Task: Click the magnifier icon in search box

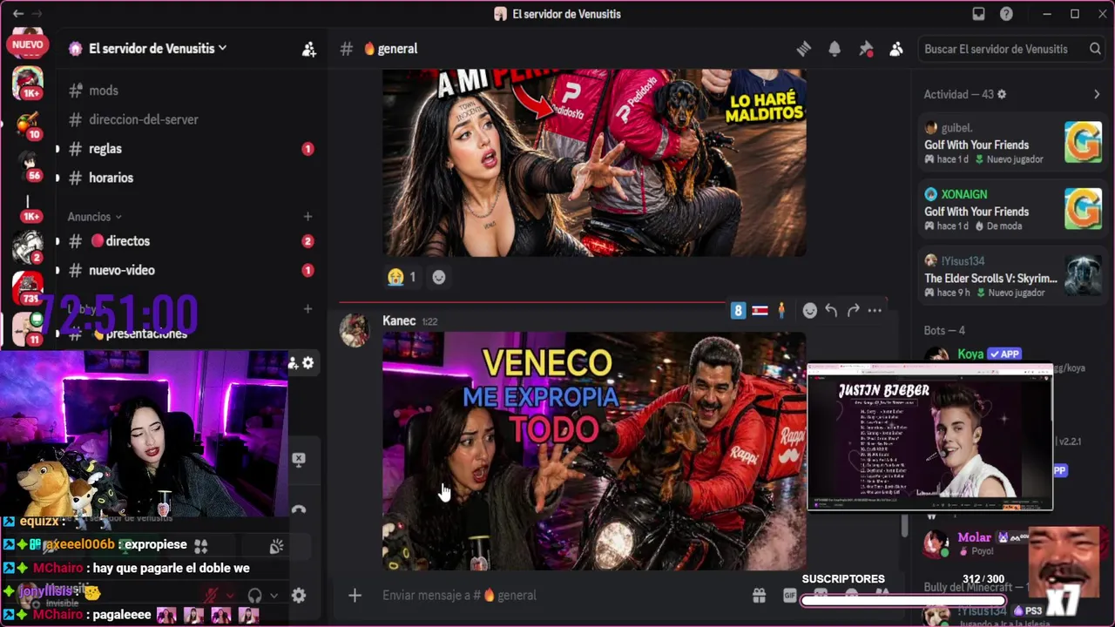Action: (x=1095, y=49)
